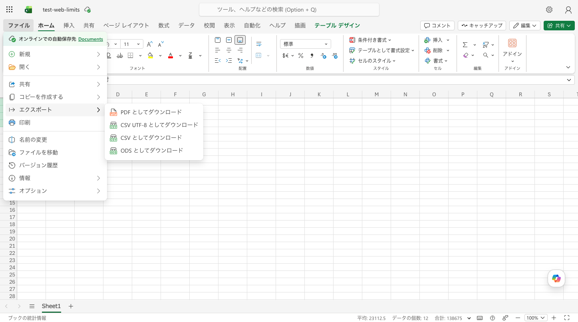Select 名前の変更 menu entry
Viewport: 578px width, 322px height.
pos(55,139)
